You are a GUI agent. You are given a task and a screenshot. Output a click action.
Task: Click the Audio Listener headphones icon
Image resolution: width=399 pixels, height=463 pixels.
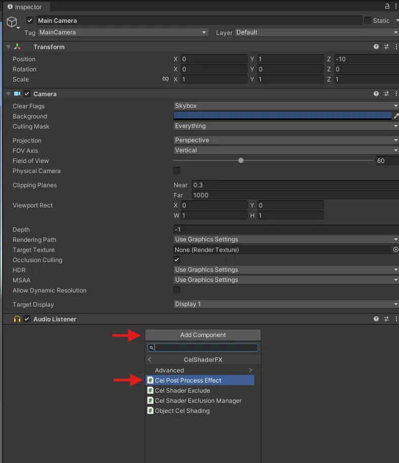17,319
